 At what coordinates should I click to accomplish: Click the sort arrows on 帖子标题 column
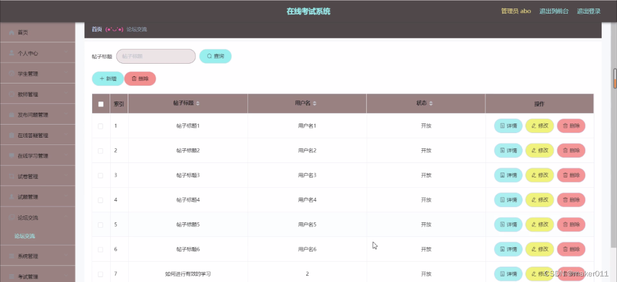click(x=198, y=104)
